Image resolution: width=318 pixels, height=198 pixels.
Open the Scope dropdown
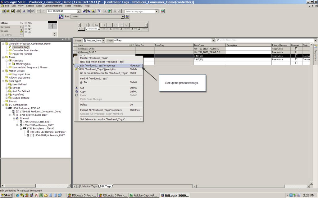coord(103,41)
